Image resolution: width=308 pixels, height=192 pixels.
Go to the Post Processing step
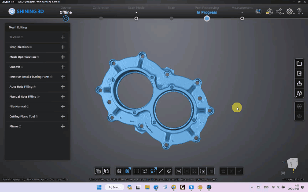(207, 18)
